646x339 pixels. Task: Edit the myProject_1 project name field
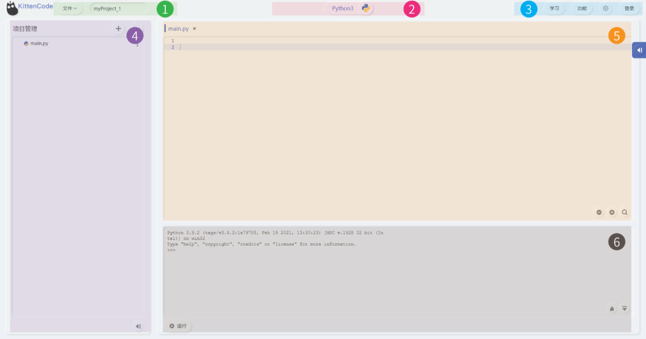pyautogui.click(x=118, y=8)
